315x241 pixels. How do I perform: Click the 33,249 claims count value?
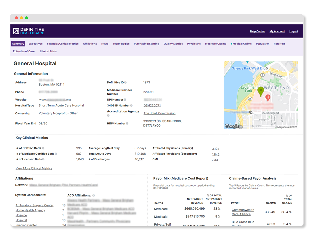click(270, 212)
